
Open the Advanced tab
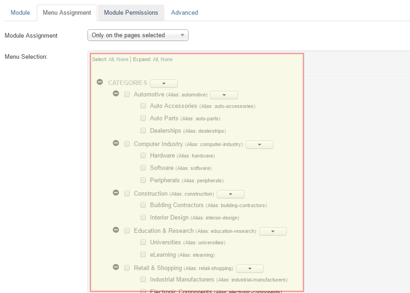click(x=185, y=12)
